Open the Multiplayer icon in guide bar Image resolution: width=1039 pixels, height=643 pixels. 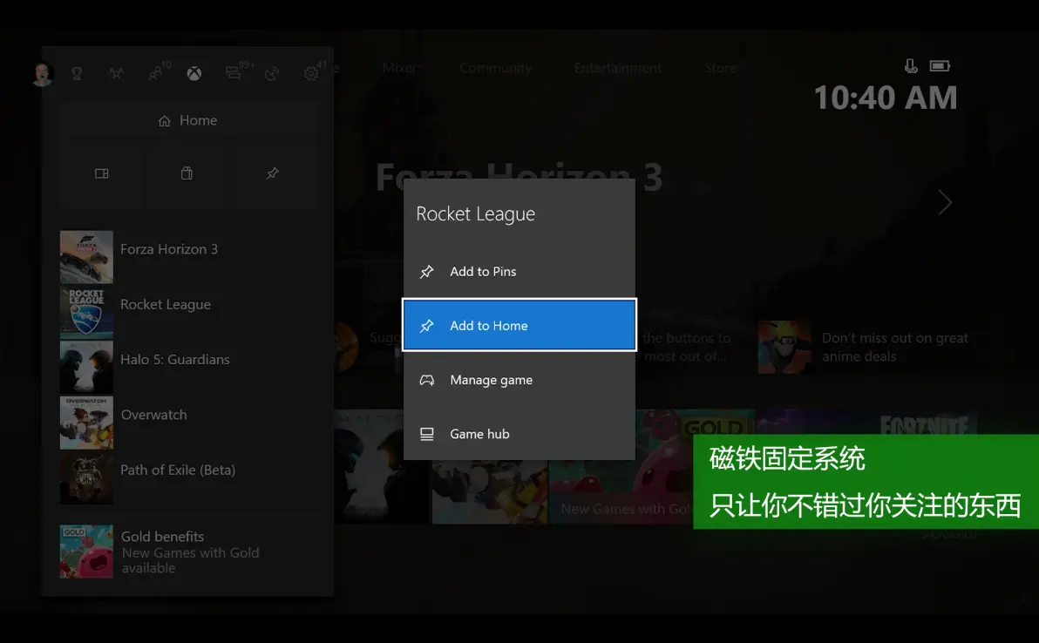pos(116,73)
